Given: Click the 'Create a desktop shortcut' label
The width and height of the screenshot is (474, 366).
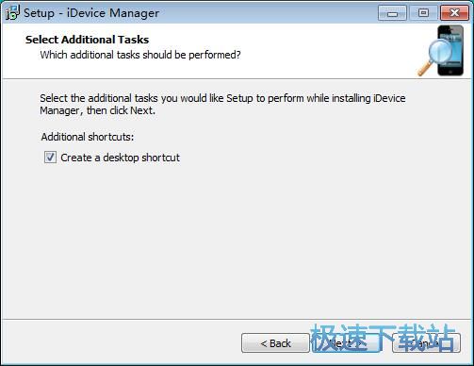Looking at the screenshot, I should coord(120,158).
